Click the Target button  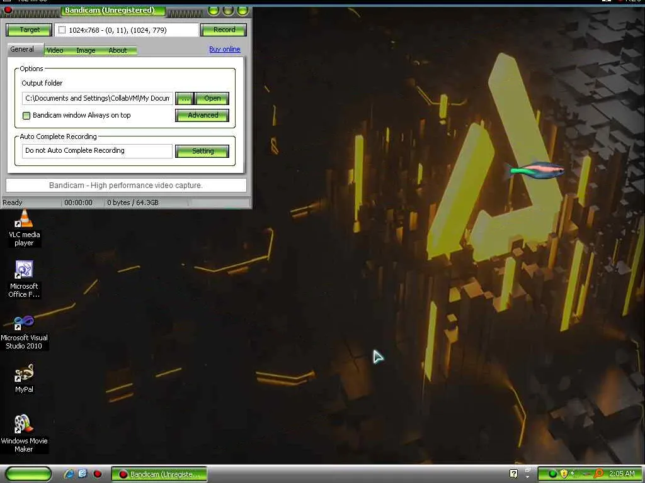click(x=30, y=30)
